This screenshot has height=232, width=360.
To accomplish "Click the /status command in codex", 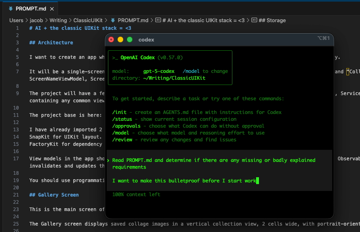I will pos(122,119).
